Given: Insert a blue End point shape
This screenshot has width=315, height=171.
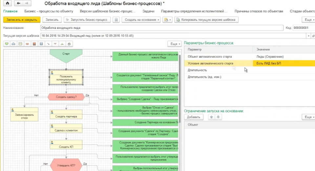Looking at the screenshot, I should 13,44.
